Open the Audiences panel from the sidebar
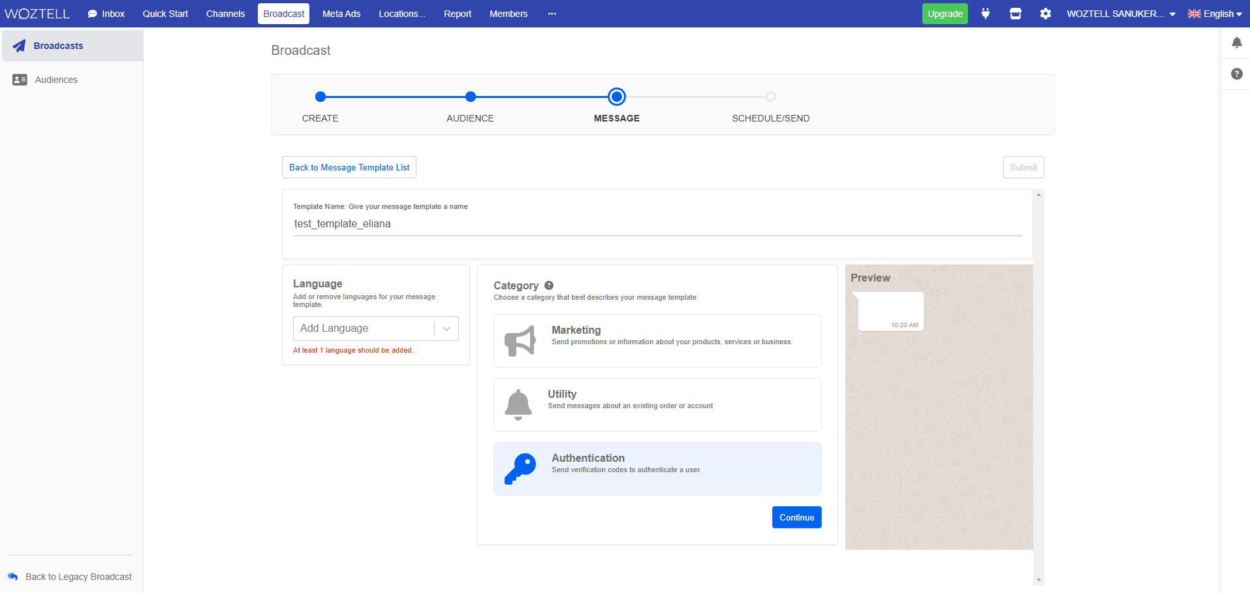Image resolution: width=1250 pixels, height=593 pixels. (19, 79)
